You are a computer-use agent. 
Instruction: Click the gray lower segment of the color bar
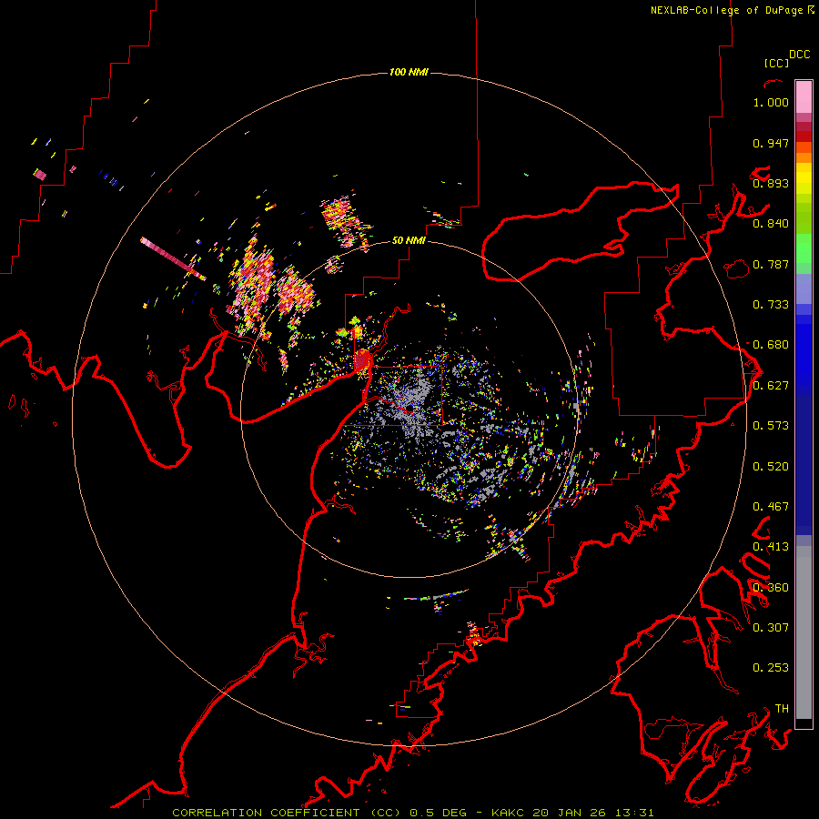[804, 632]
